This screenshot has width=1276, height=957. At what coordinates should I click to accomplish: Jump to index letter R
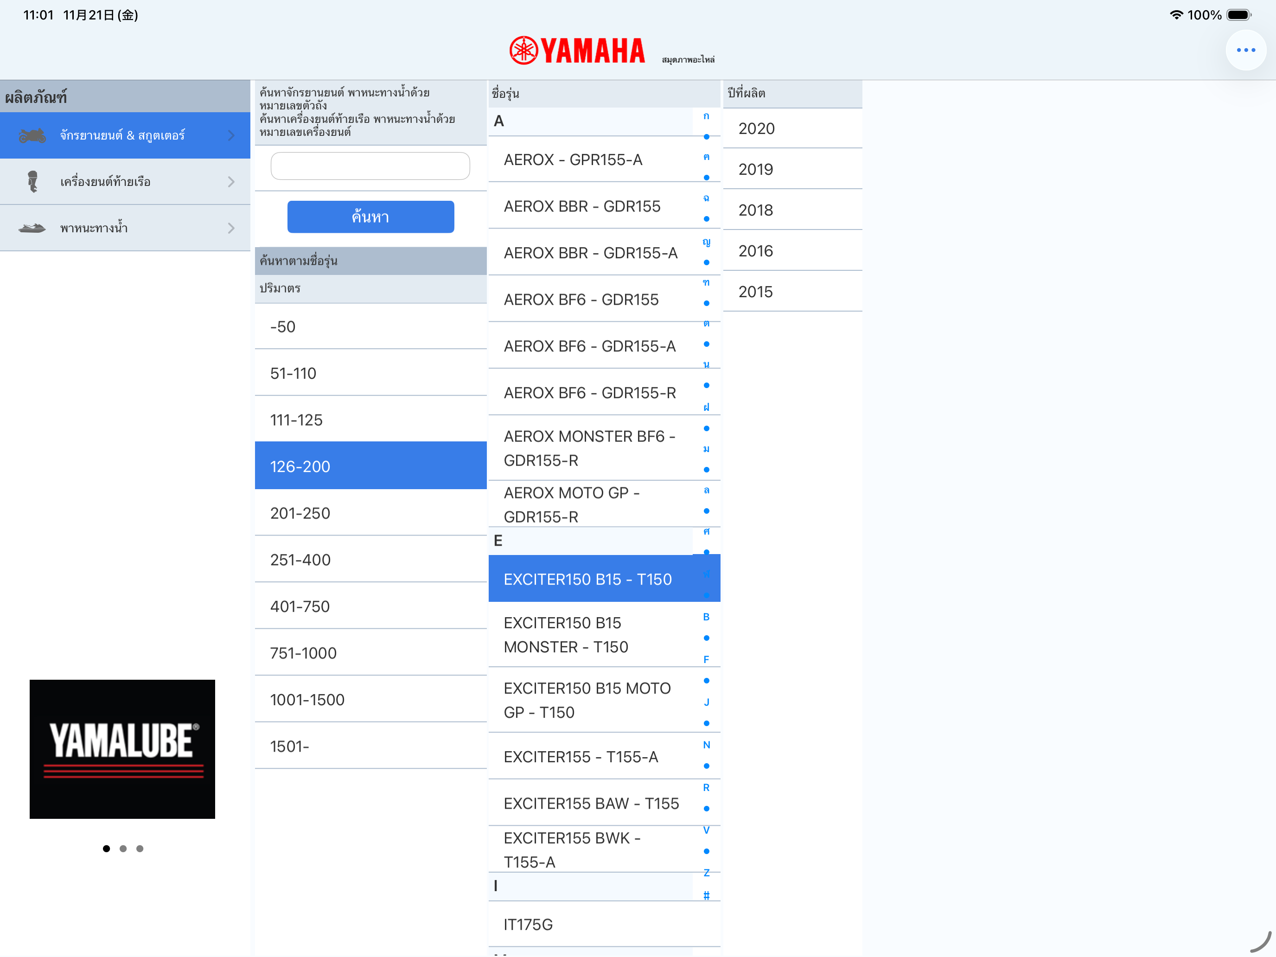706,787
